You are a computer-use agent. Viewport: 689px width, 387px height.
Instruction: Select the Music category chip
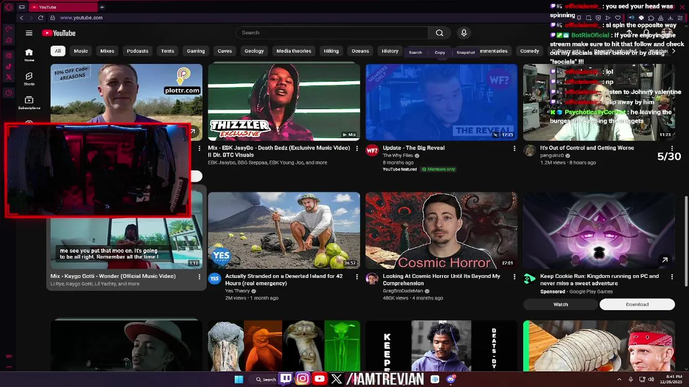(x=81, y=51)
